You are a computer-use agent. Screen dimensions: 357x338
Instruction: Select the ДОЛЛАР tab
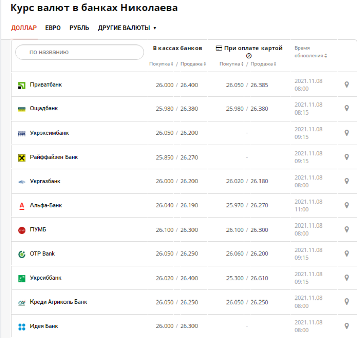(24, 28)
